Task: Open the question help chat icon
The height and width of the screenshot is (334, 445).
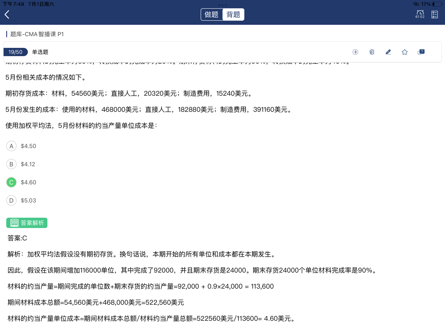Action: pos(421,52)
